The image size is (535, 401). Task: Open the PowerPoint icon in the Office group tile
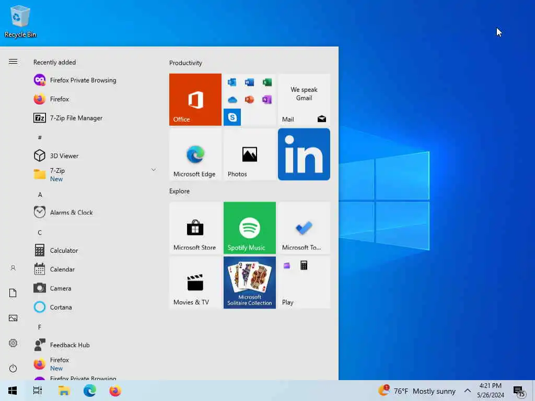point(249,100)
